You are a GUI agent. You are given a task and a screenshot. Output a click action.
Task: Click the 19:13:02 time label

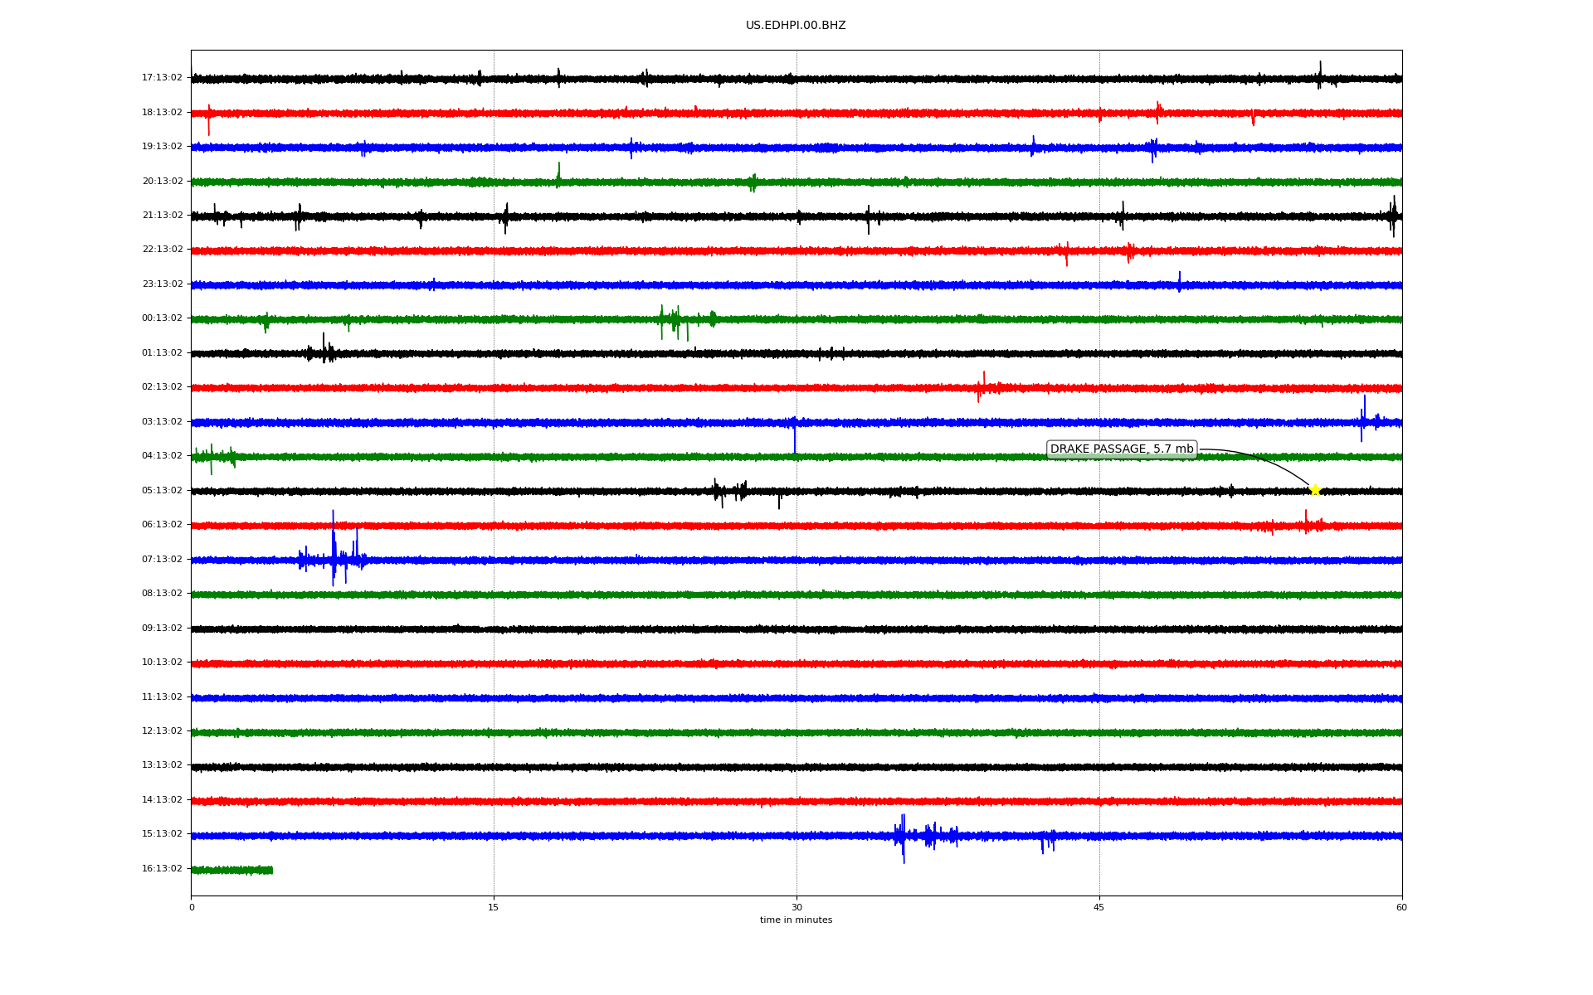point(162,147)
